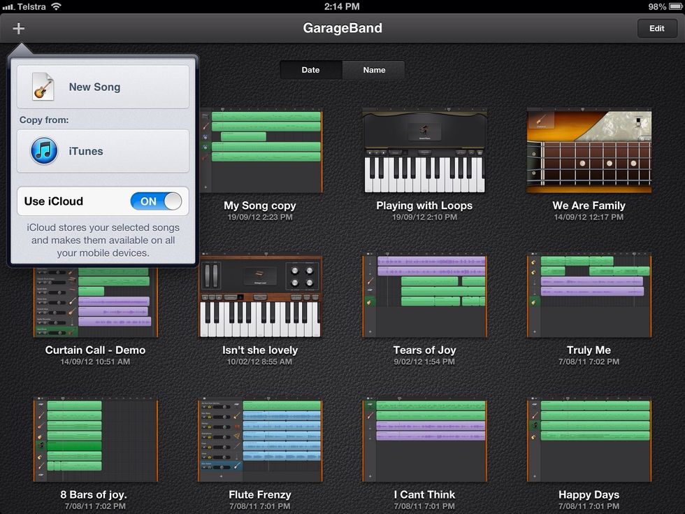Turn off the Use iCloud switch

[x=156, y=201]
